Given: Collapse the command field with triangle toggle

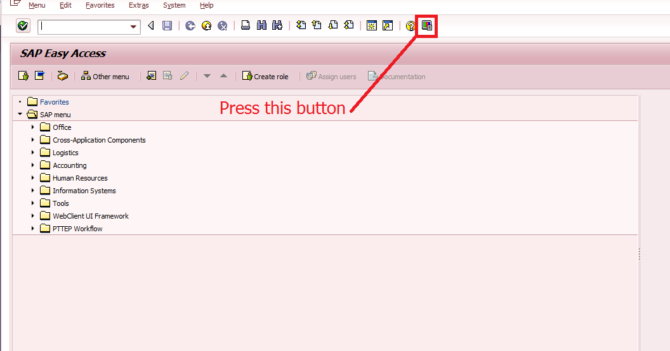Looking at the screenshot, I should (151, 26).
